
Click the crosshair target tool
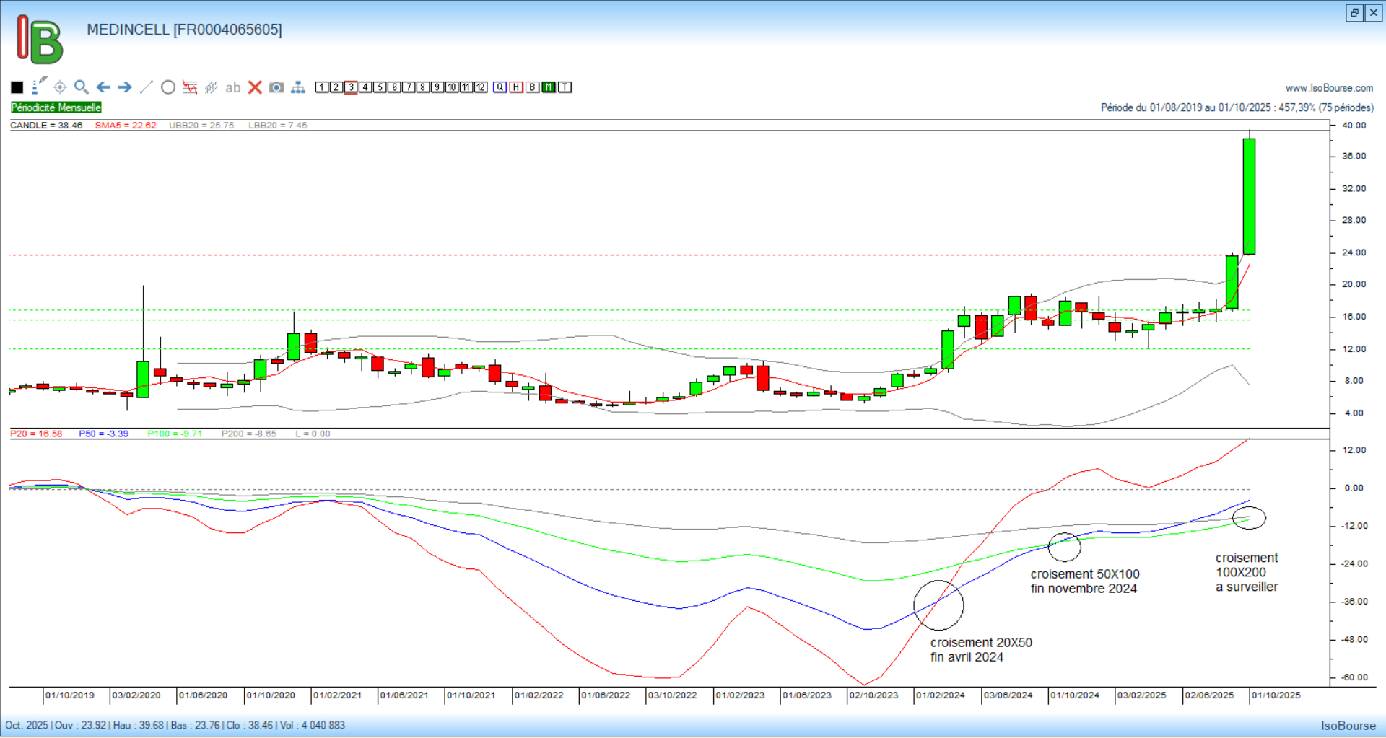[60, 87]
